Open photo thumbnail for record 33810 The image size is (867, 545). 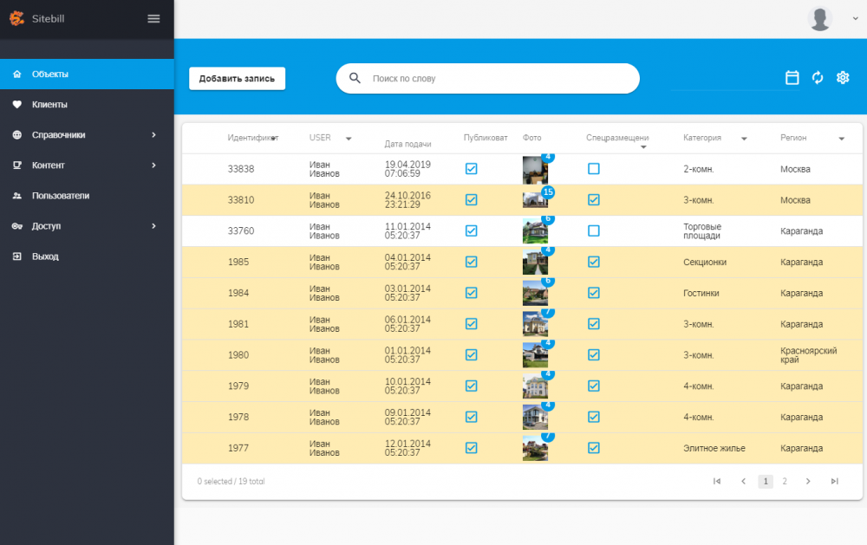pyautogui.click(x=535, y=199)
